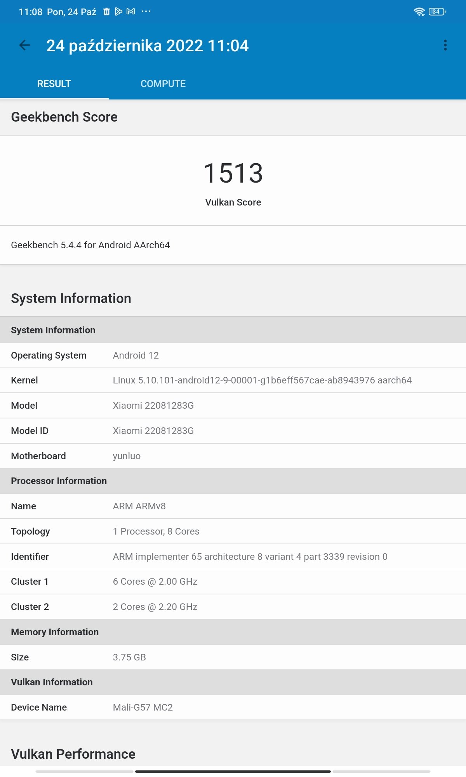Screen dimensions: 466x777
Task: Tap the status bar clock 11:08
Action: tap(30, 12)
